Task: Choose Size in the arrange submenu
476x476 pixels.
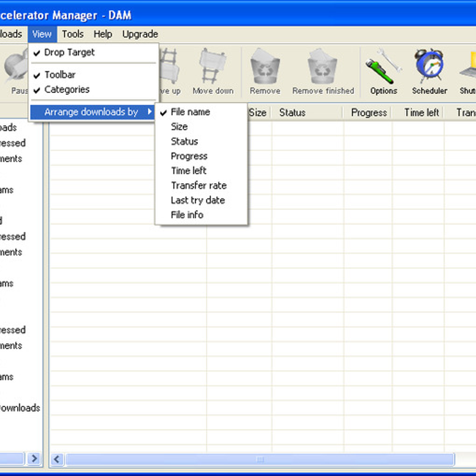Action: pyautogui.click(x=201, y=127)
